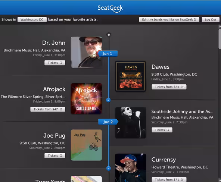Open the Washington, DC location selector
This screenshot has height=182, width=221.
pyautogui.click(x=32, y=19)
